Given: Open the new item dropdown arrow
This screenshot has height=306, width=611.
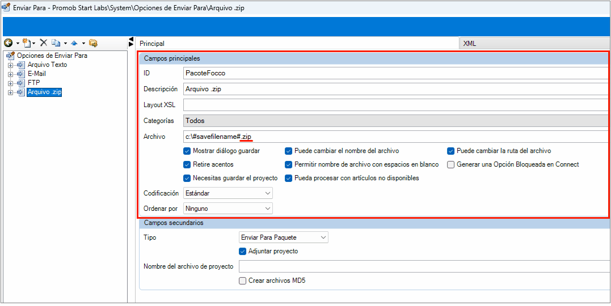Looking at the screenshot, I should [34, 43].
